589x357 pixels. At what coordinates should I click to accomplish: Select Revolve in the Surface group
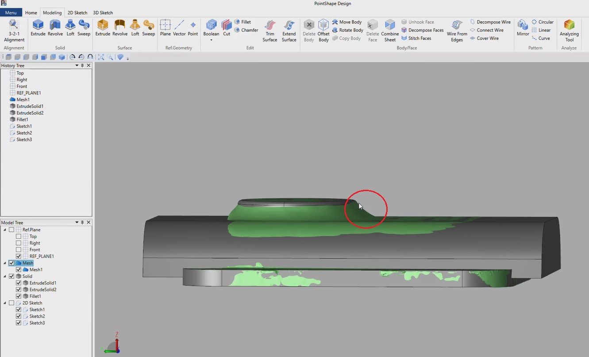tap(120, 28)
